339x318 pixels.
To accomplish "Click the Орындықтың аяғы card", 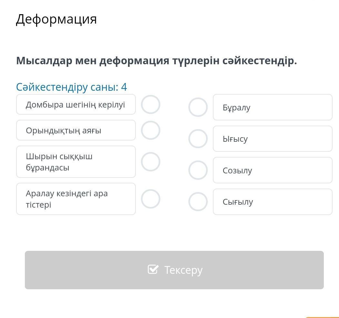I will 76,130.
